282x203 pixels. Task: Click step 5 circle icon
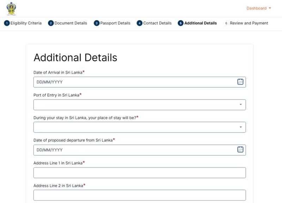tap(180, 23)
